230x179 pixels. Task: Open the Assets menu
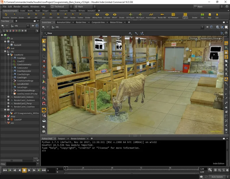point(26,7)
